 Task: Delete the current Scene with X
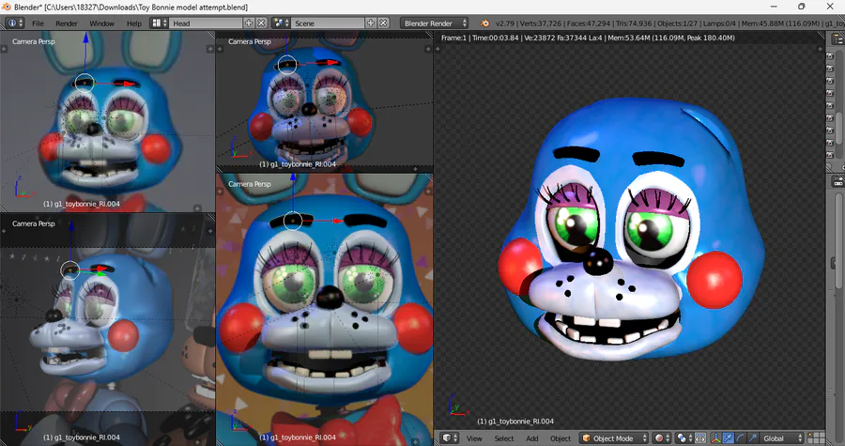(383, 23)
